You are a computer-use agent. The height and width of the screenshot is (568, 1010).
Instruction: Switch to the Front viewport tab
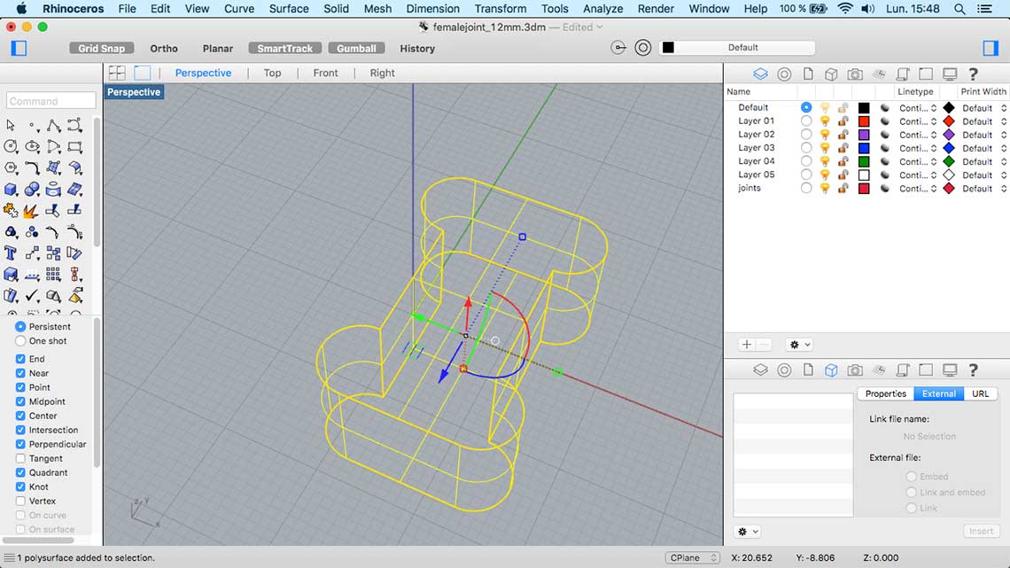325,73
